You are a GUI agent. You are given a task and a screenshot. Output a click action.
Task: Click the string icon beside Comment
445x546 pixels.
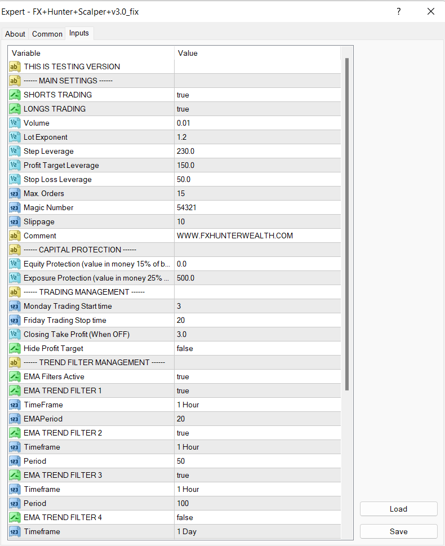point(15,236)
